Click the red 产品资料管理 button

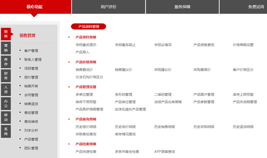click(88, 26)
